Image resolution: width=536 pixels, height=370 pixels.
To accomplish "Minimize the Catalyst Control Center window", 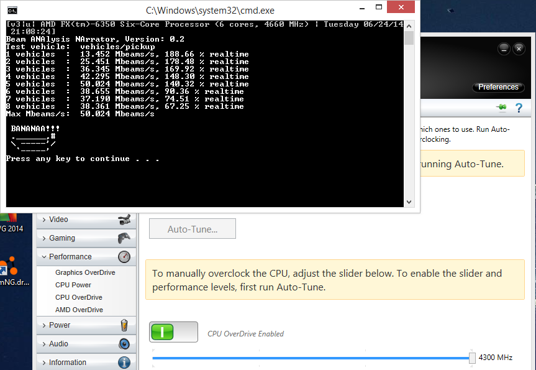I will (504, 49).
